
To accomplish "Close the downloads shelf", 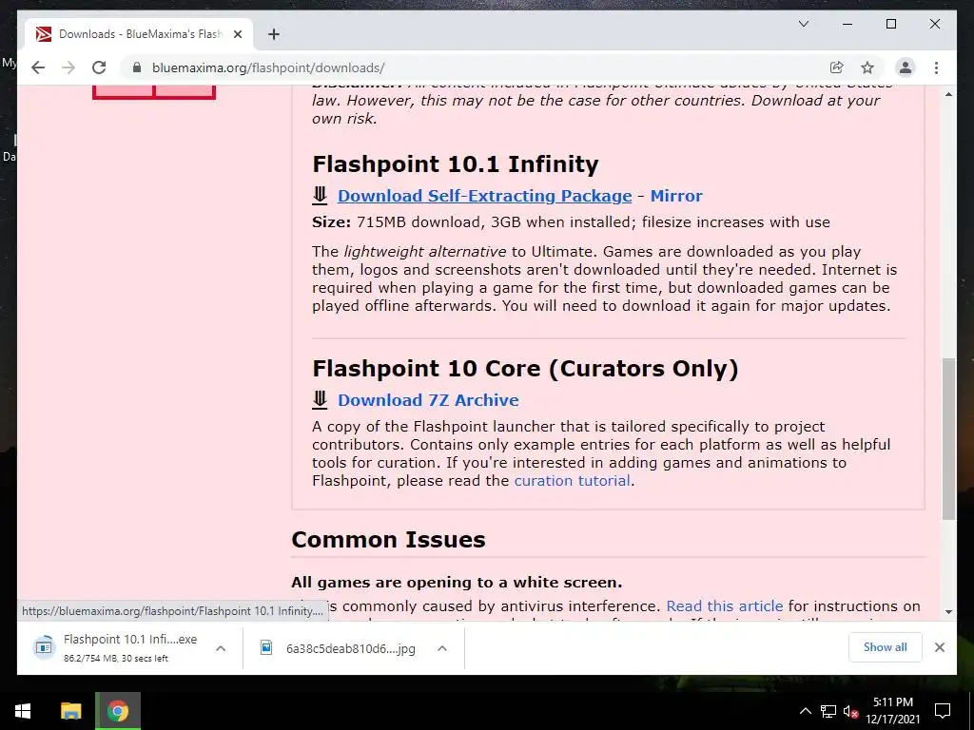I will pos(939,647).
